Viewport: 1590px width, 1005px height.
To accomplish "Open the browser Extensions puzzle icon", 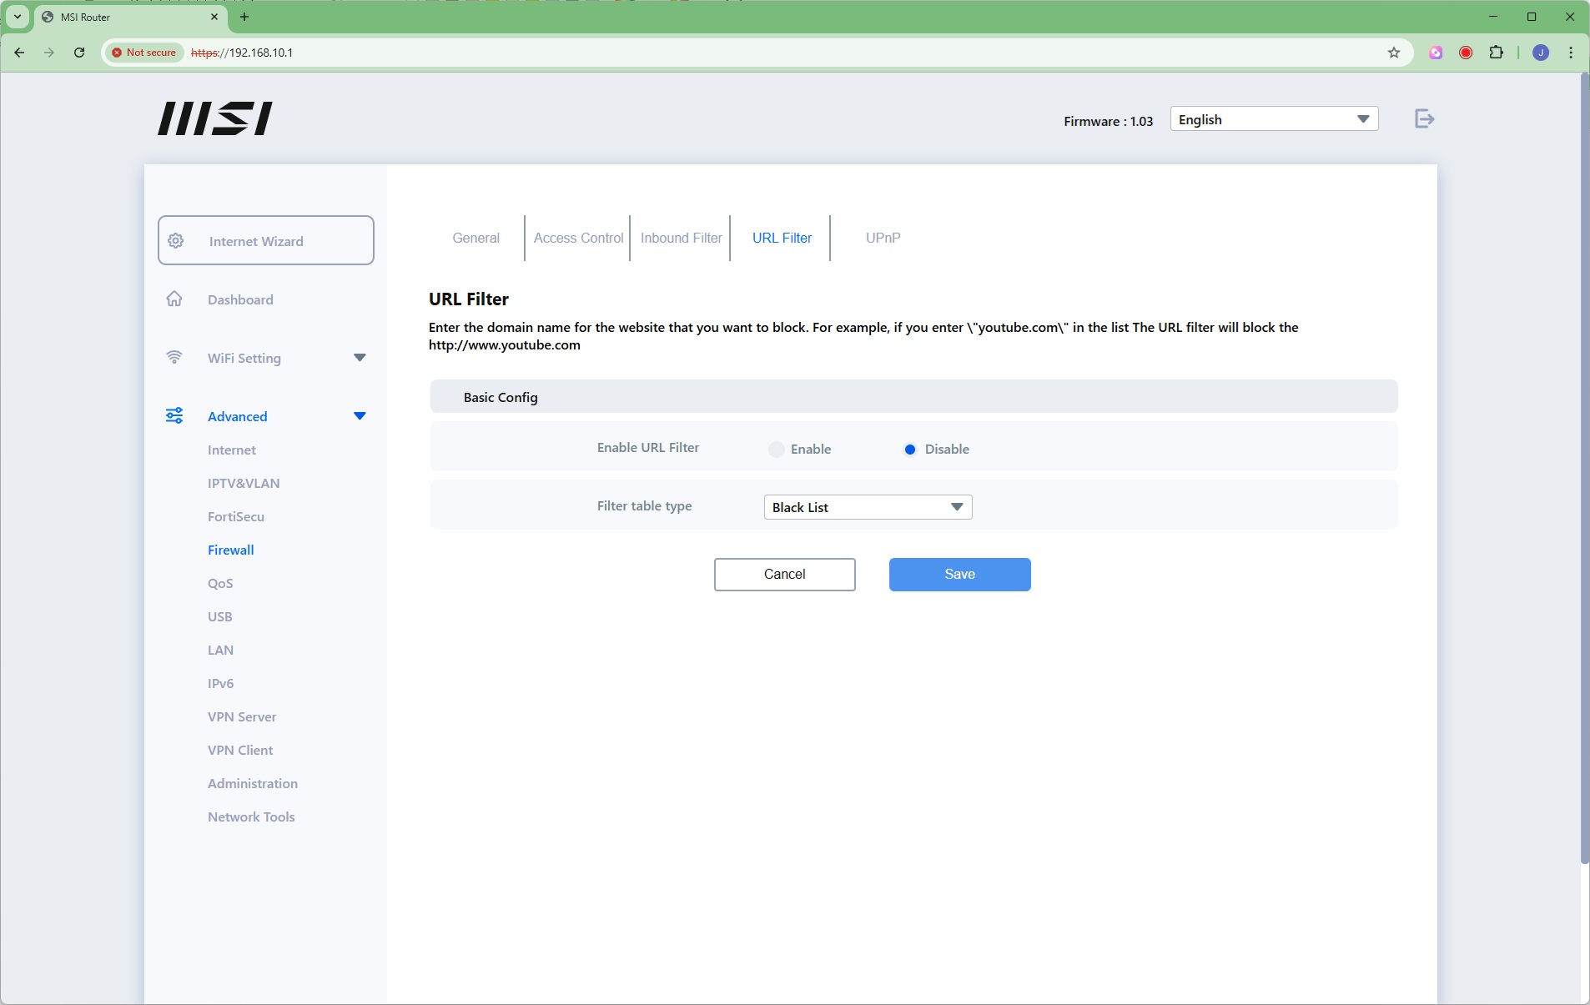I will [1496, 53].
